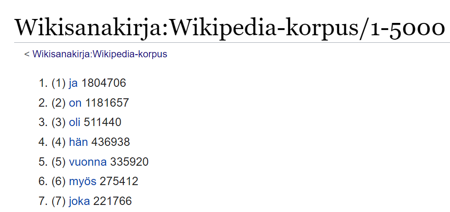Follow the 'oli' word link

tap(75, 123)
